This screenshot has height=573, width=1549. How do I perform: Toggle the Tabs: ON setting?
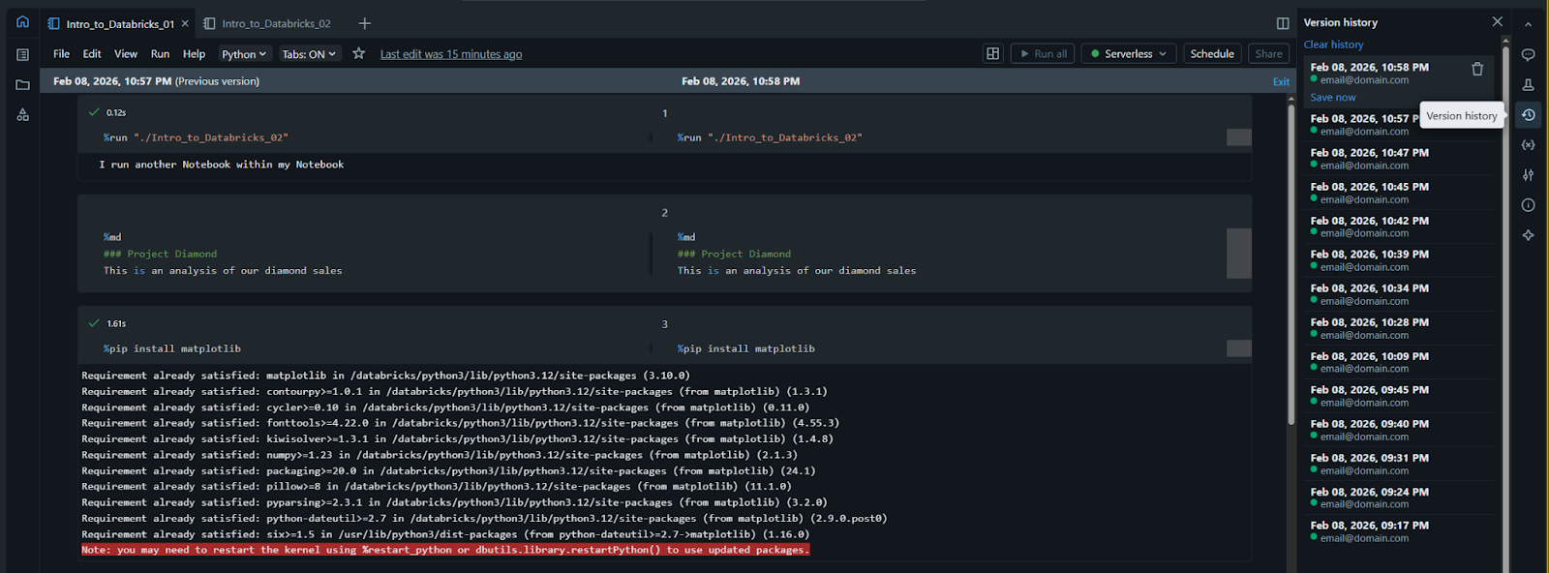[309, 54]
